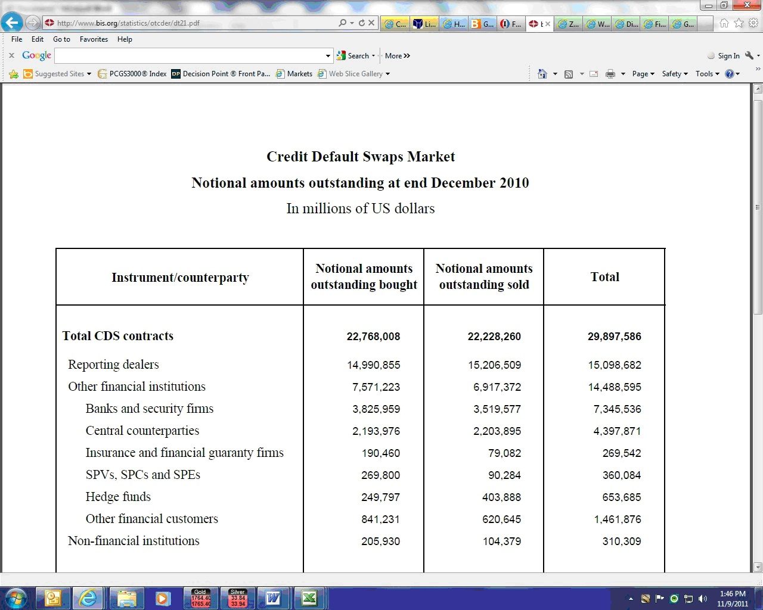Image resolution: width=763 pixels, height=610 pixels.
Task: Open the Google Search button dropdown arrow
Action: [x=374, y=56]
